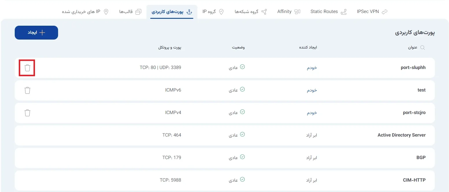This screenshot has width=449, height=192.
Task: Click ابر آراد creator in BGP row
Action: pyautogui.click(x=311, y=158)
